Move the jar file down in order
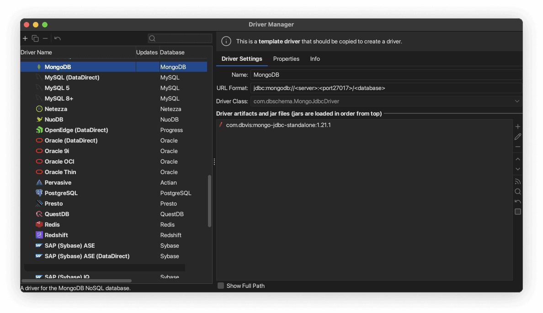This screenshot has width=543, height=313. tap(517, 169)
